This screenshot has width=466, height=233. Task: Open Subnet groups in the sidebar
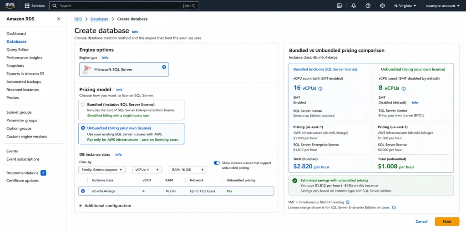19,112
